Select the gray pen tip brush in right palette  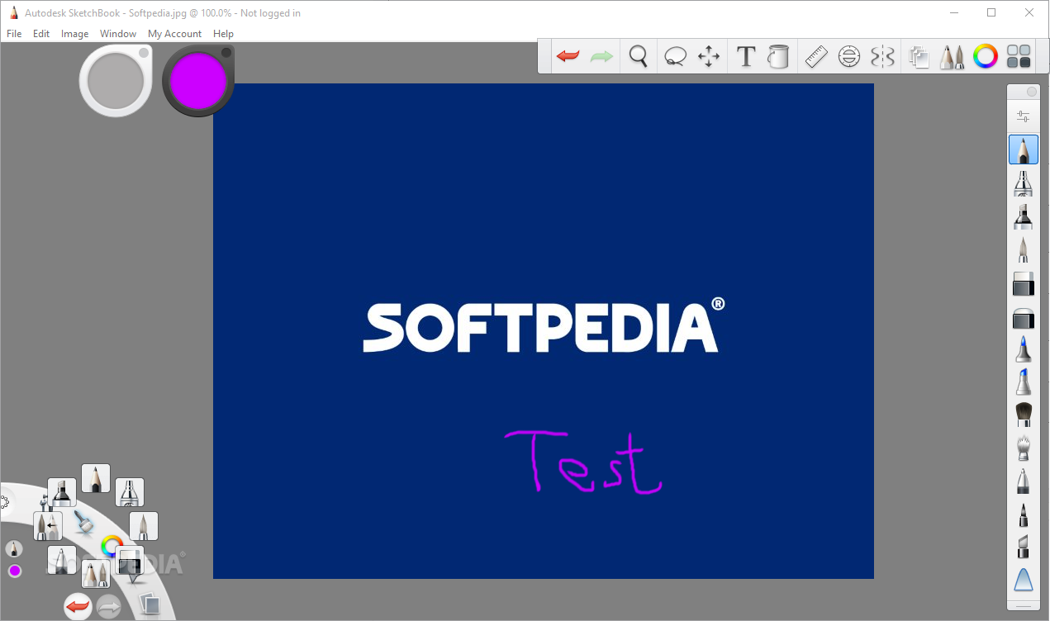(x=1024, y=481)
